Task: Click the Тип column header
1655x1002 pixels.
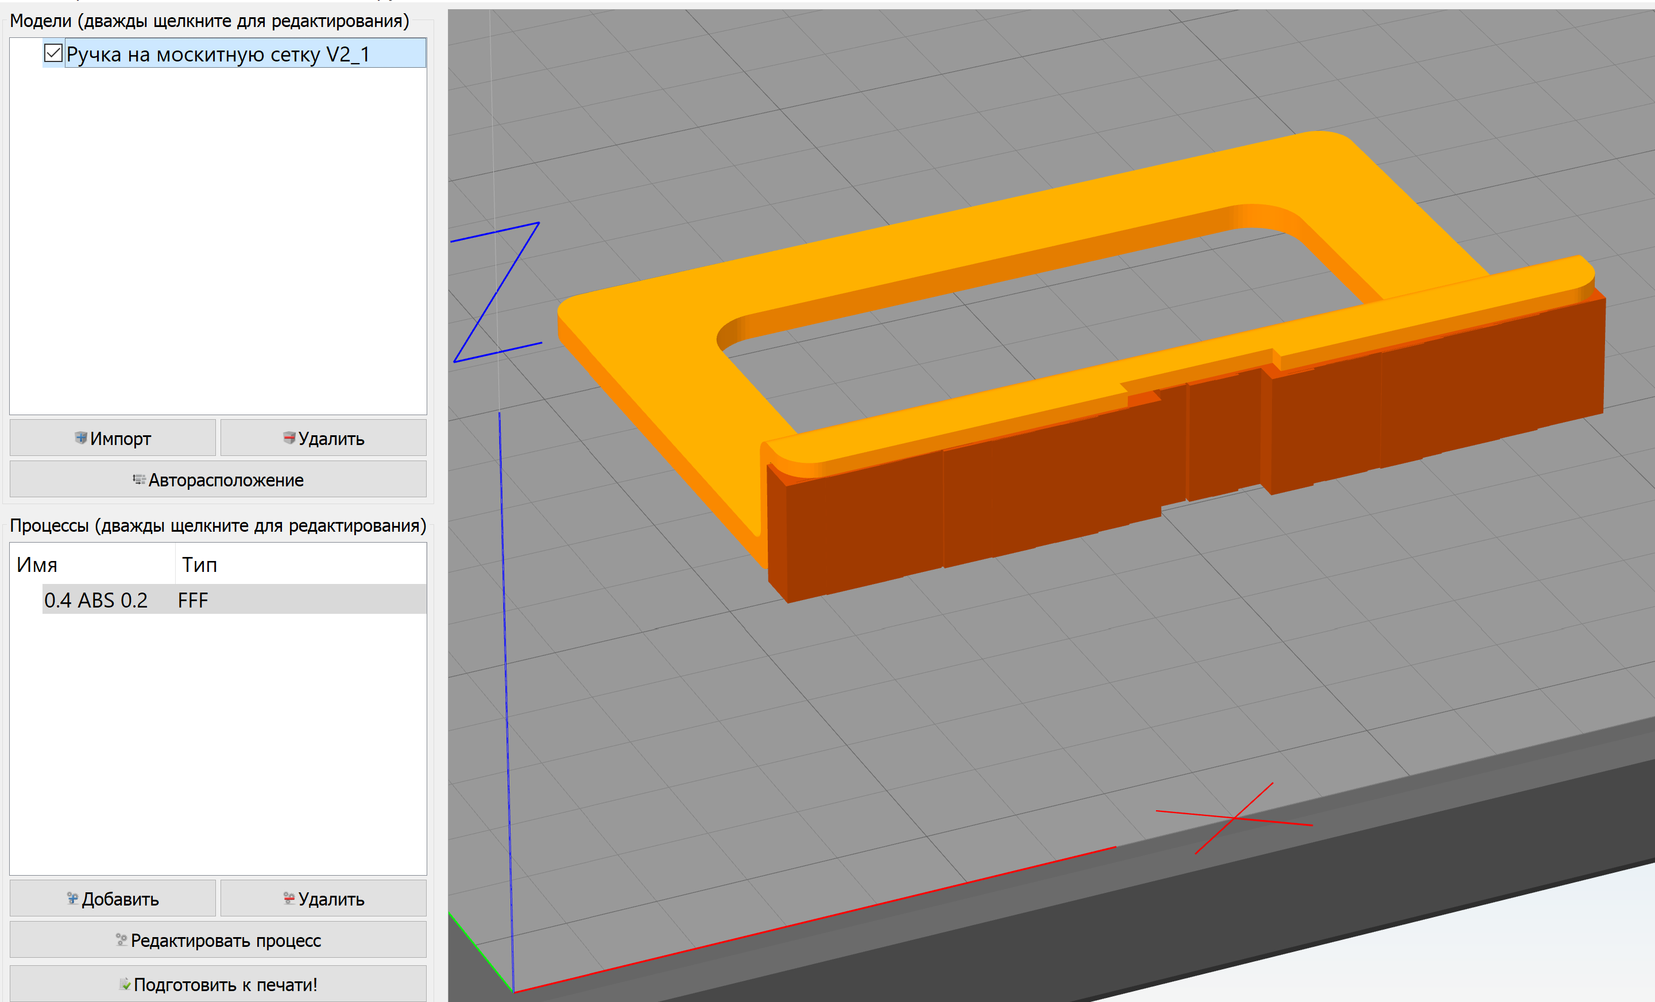Action: tap(199, 565)
